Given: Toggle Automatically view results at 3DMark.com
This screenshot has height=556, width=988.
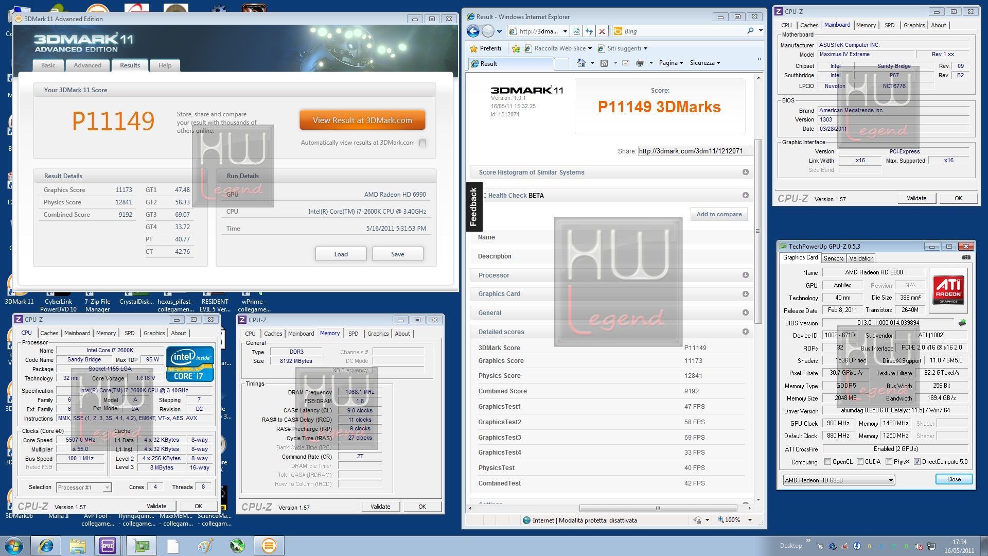Looking at the screenshot, I should pos(422,143).
